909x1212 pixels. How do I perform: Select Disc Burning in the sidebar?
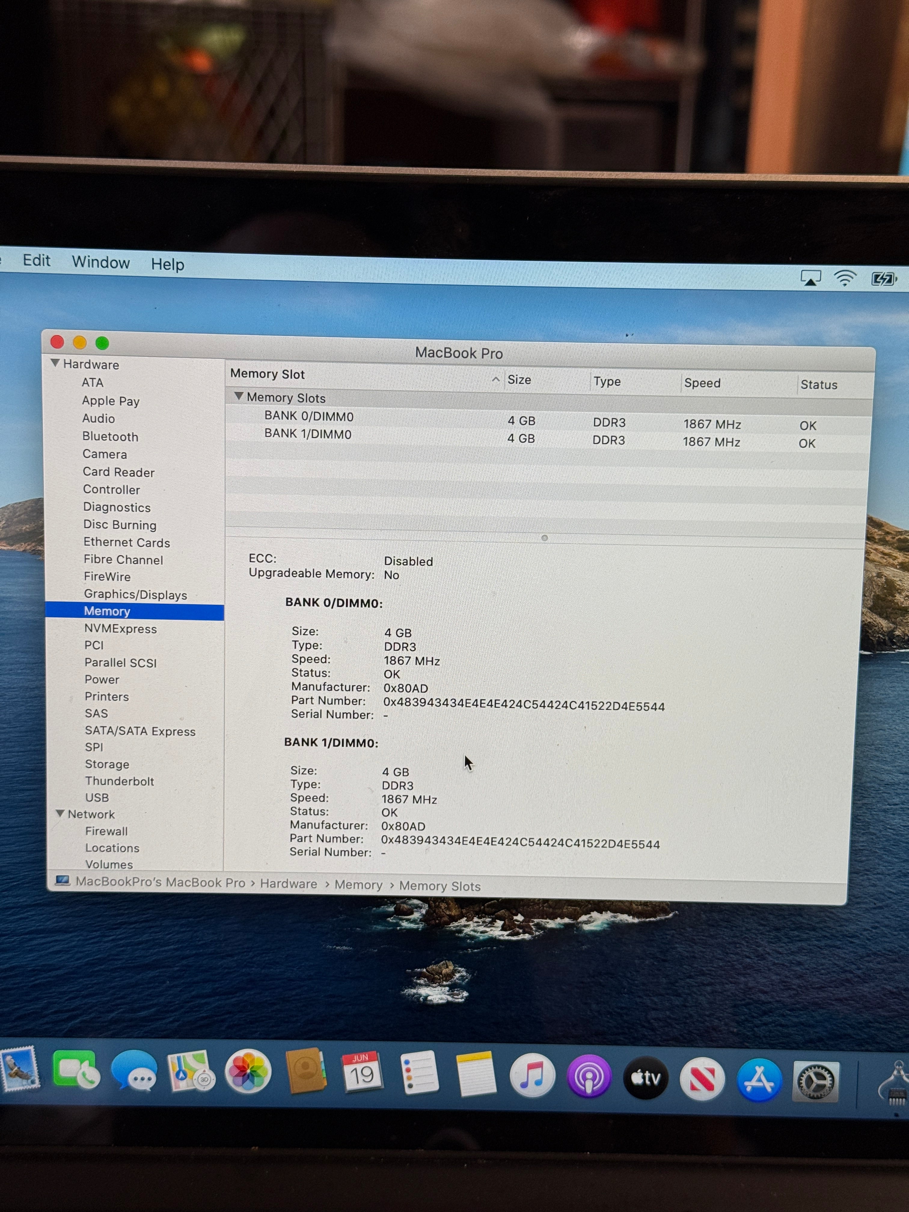click(x=120, y=525)
